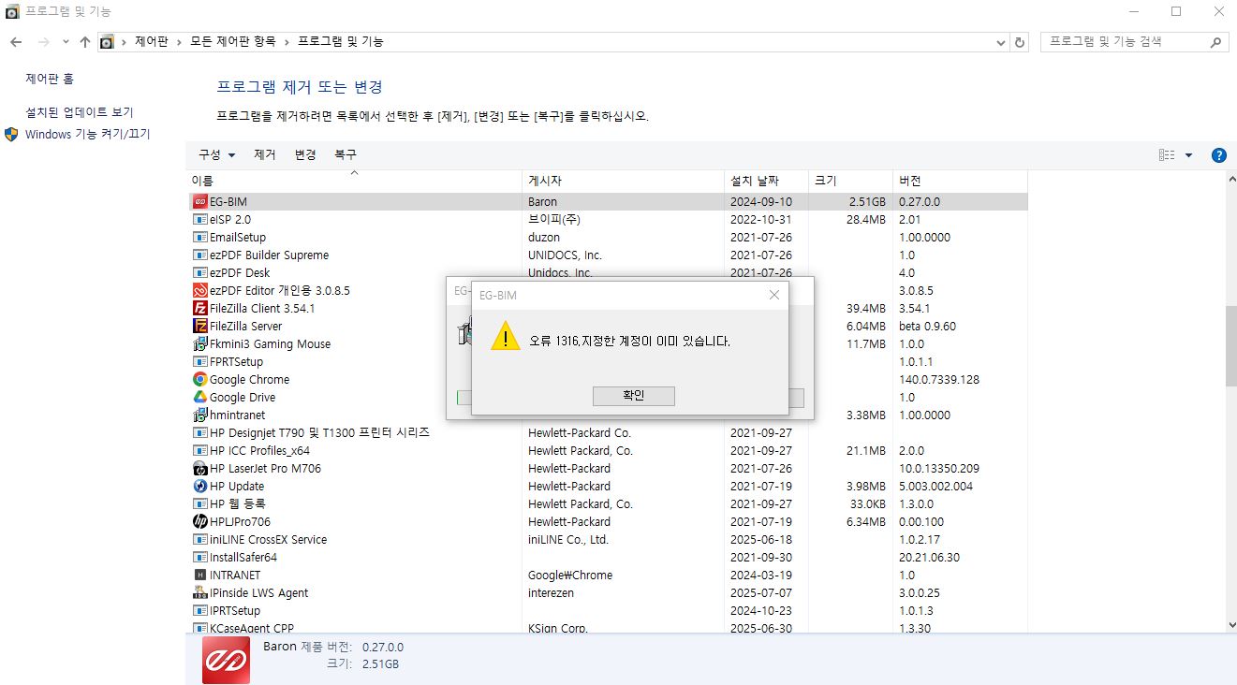
Task: Open the 구성 dropdown menu
Action: click(217, 155)
